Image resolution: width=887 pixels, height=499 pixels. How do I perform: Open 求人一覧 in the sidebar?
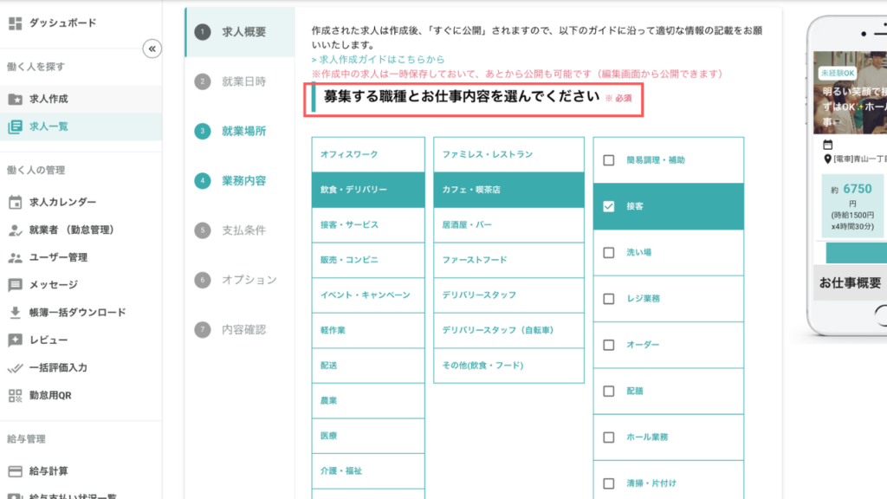49,126
